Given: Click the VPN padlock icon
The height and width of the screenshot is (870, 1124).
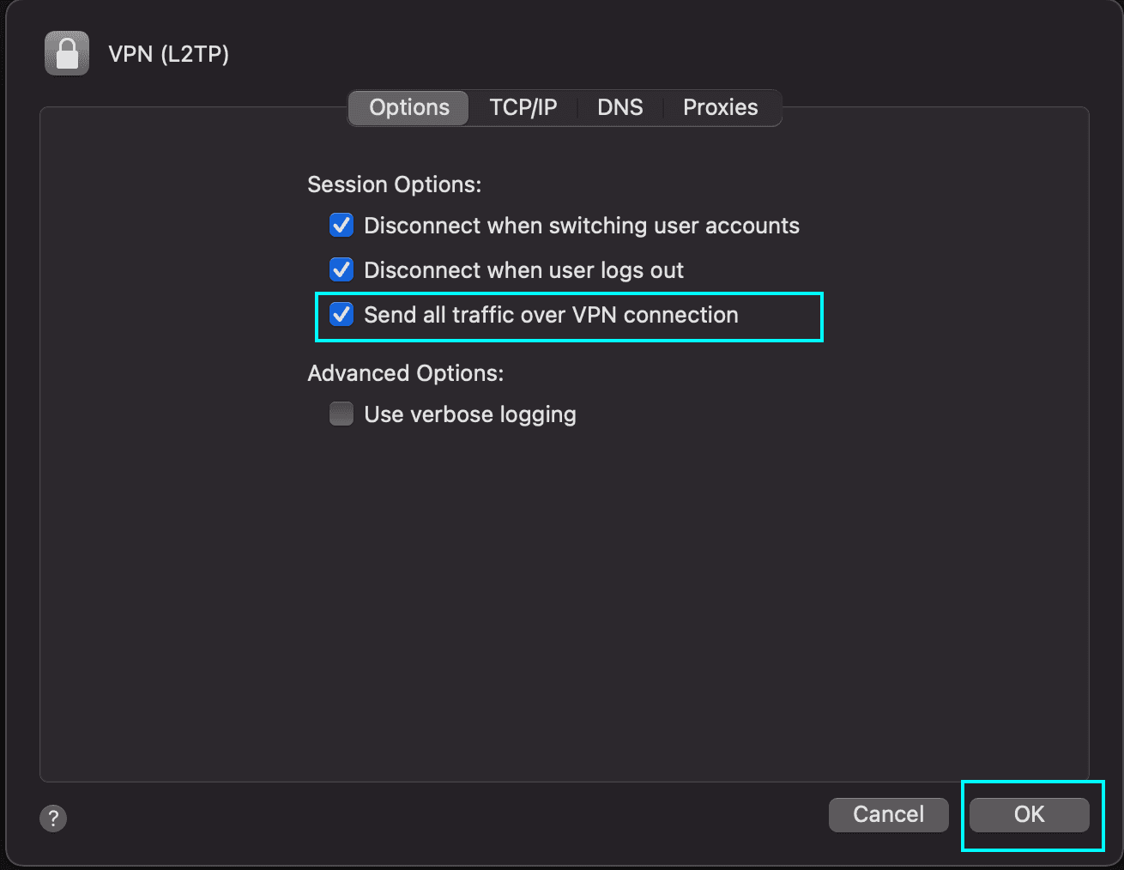Looking at the screenshot, I should (67, 53).
